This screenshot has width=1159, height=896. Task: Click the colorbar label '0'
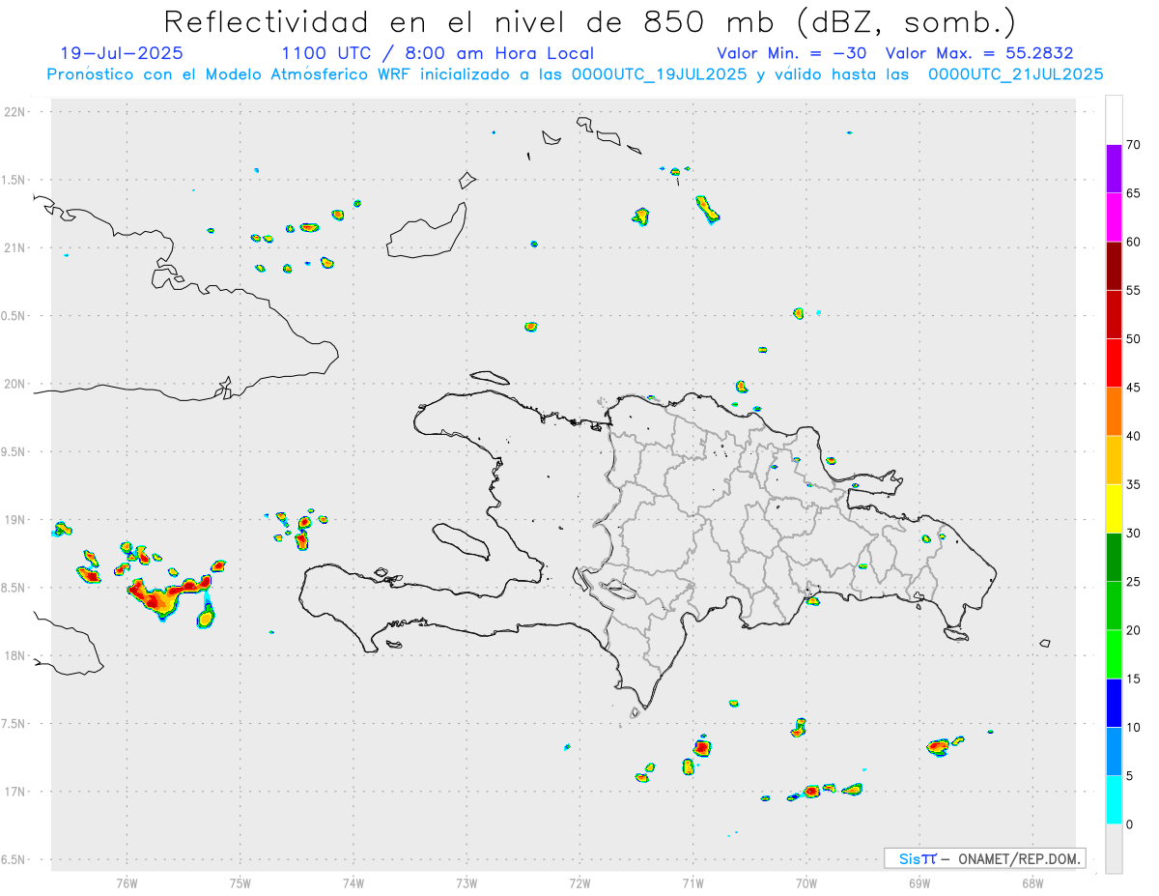pos(1129,824)
